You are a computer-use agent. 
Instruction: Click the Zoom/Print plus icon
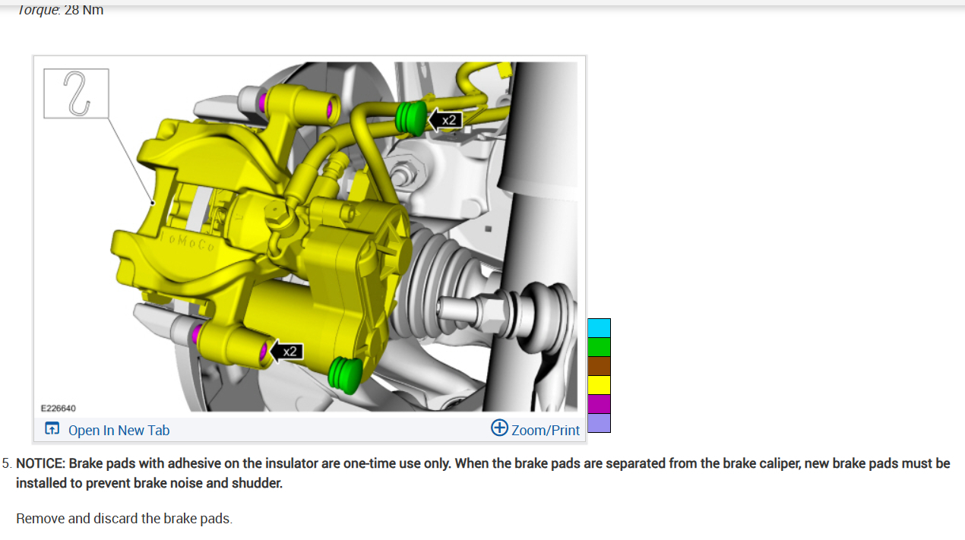click(499, 428)
